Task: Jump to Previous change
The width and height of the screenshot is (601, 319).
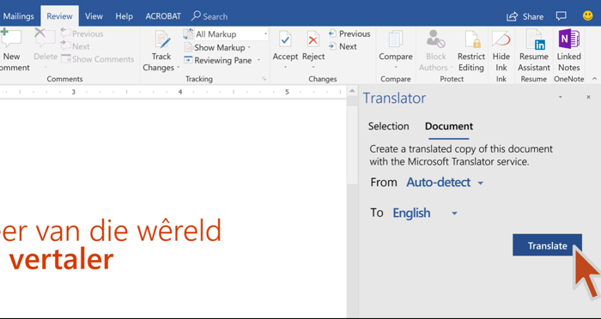Action: point(349,33)
